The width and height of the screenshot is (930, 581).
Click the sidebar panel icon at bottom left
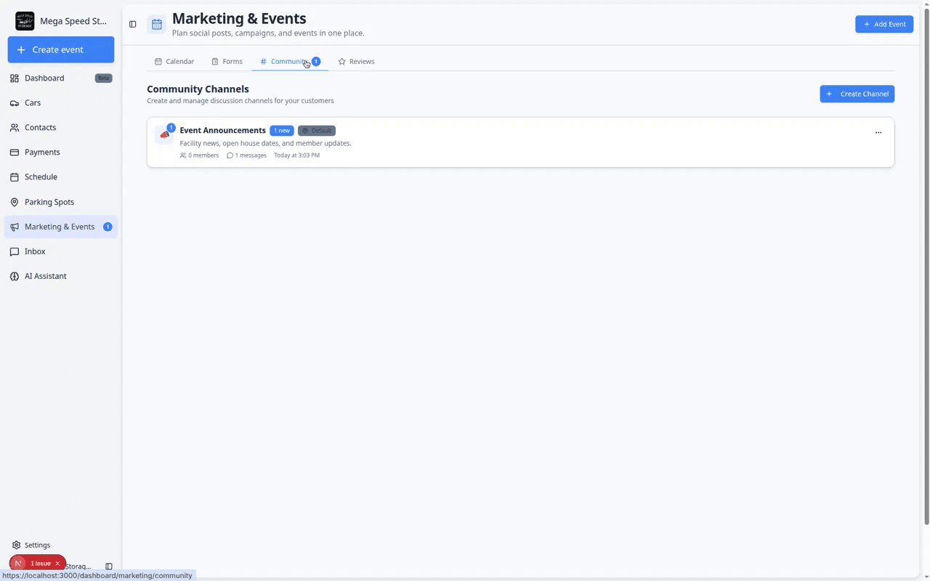109,566
